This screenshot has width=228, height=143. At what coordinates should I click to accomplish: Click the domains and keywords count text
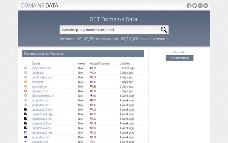[x=114, y=39]
